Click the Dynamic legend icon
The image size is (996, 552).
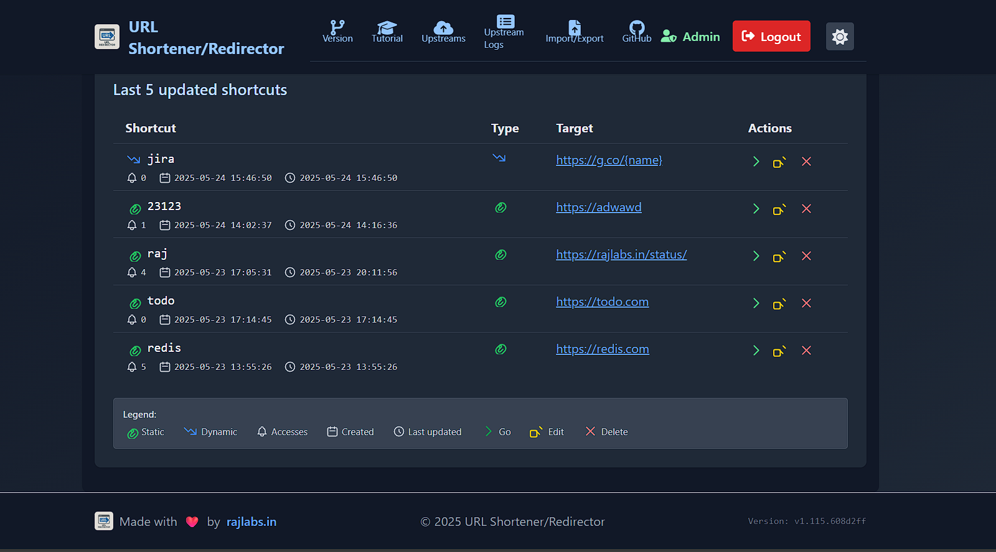click(x=190, y=431)
